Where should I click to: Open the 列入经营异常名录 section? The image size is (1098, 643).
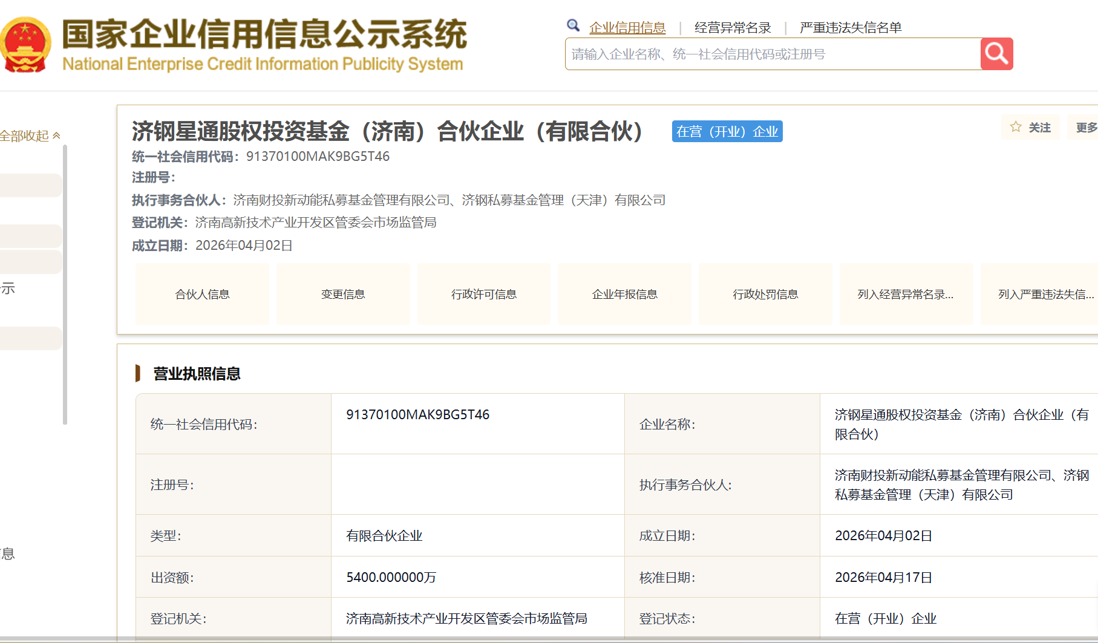906,295
